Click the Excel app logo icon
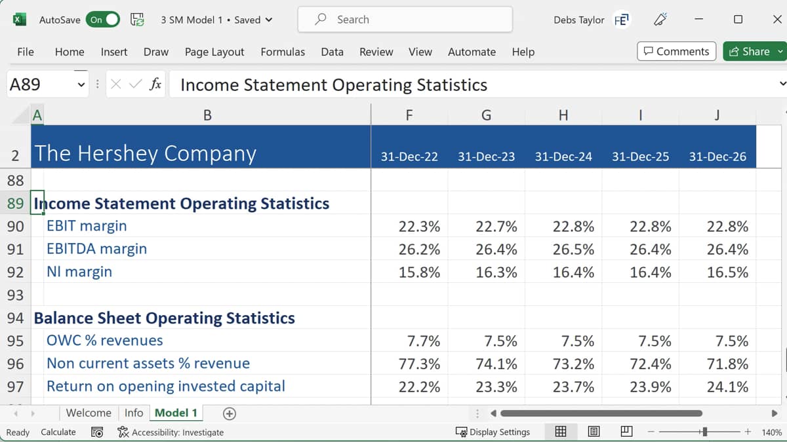This screenshot has width=787, height=442. 20,20
